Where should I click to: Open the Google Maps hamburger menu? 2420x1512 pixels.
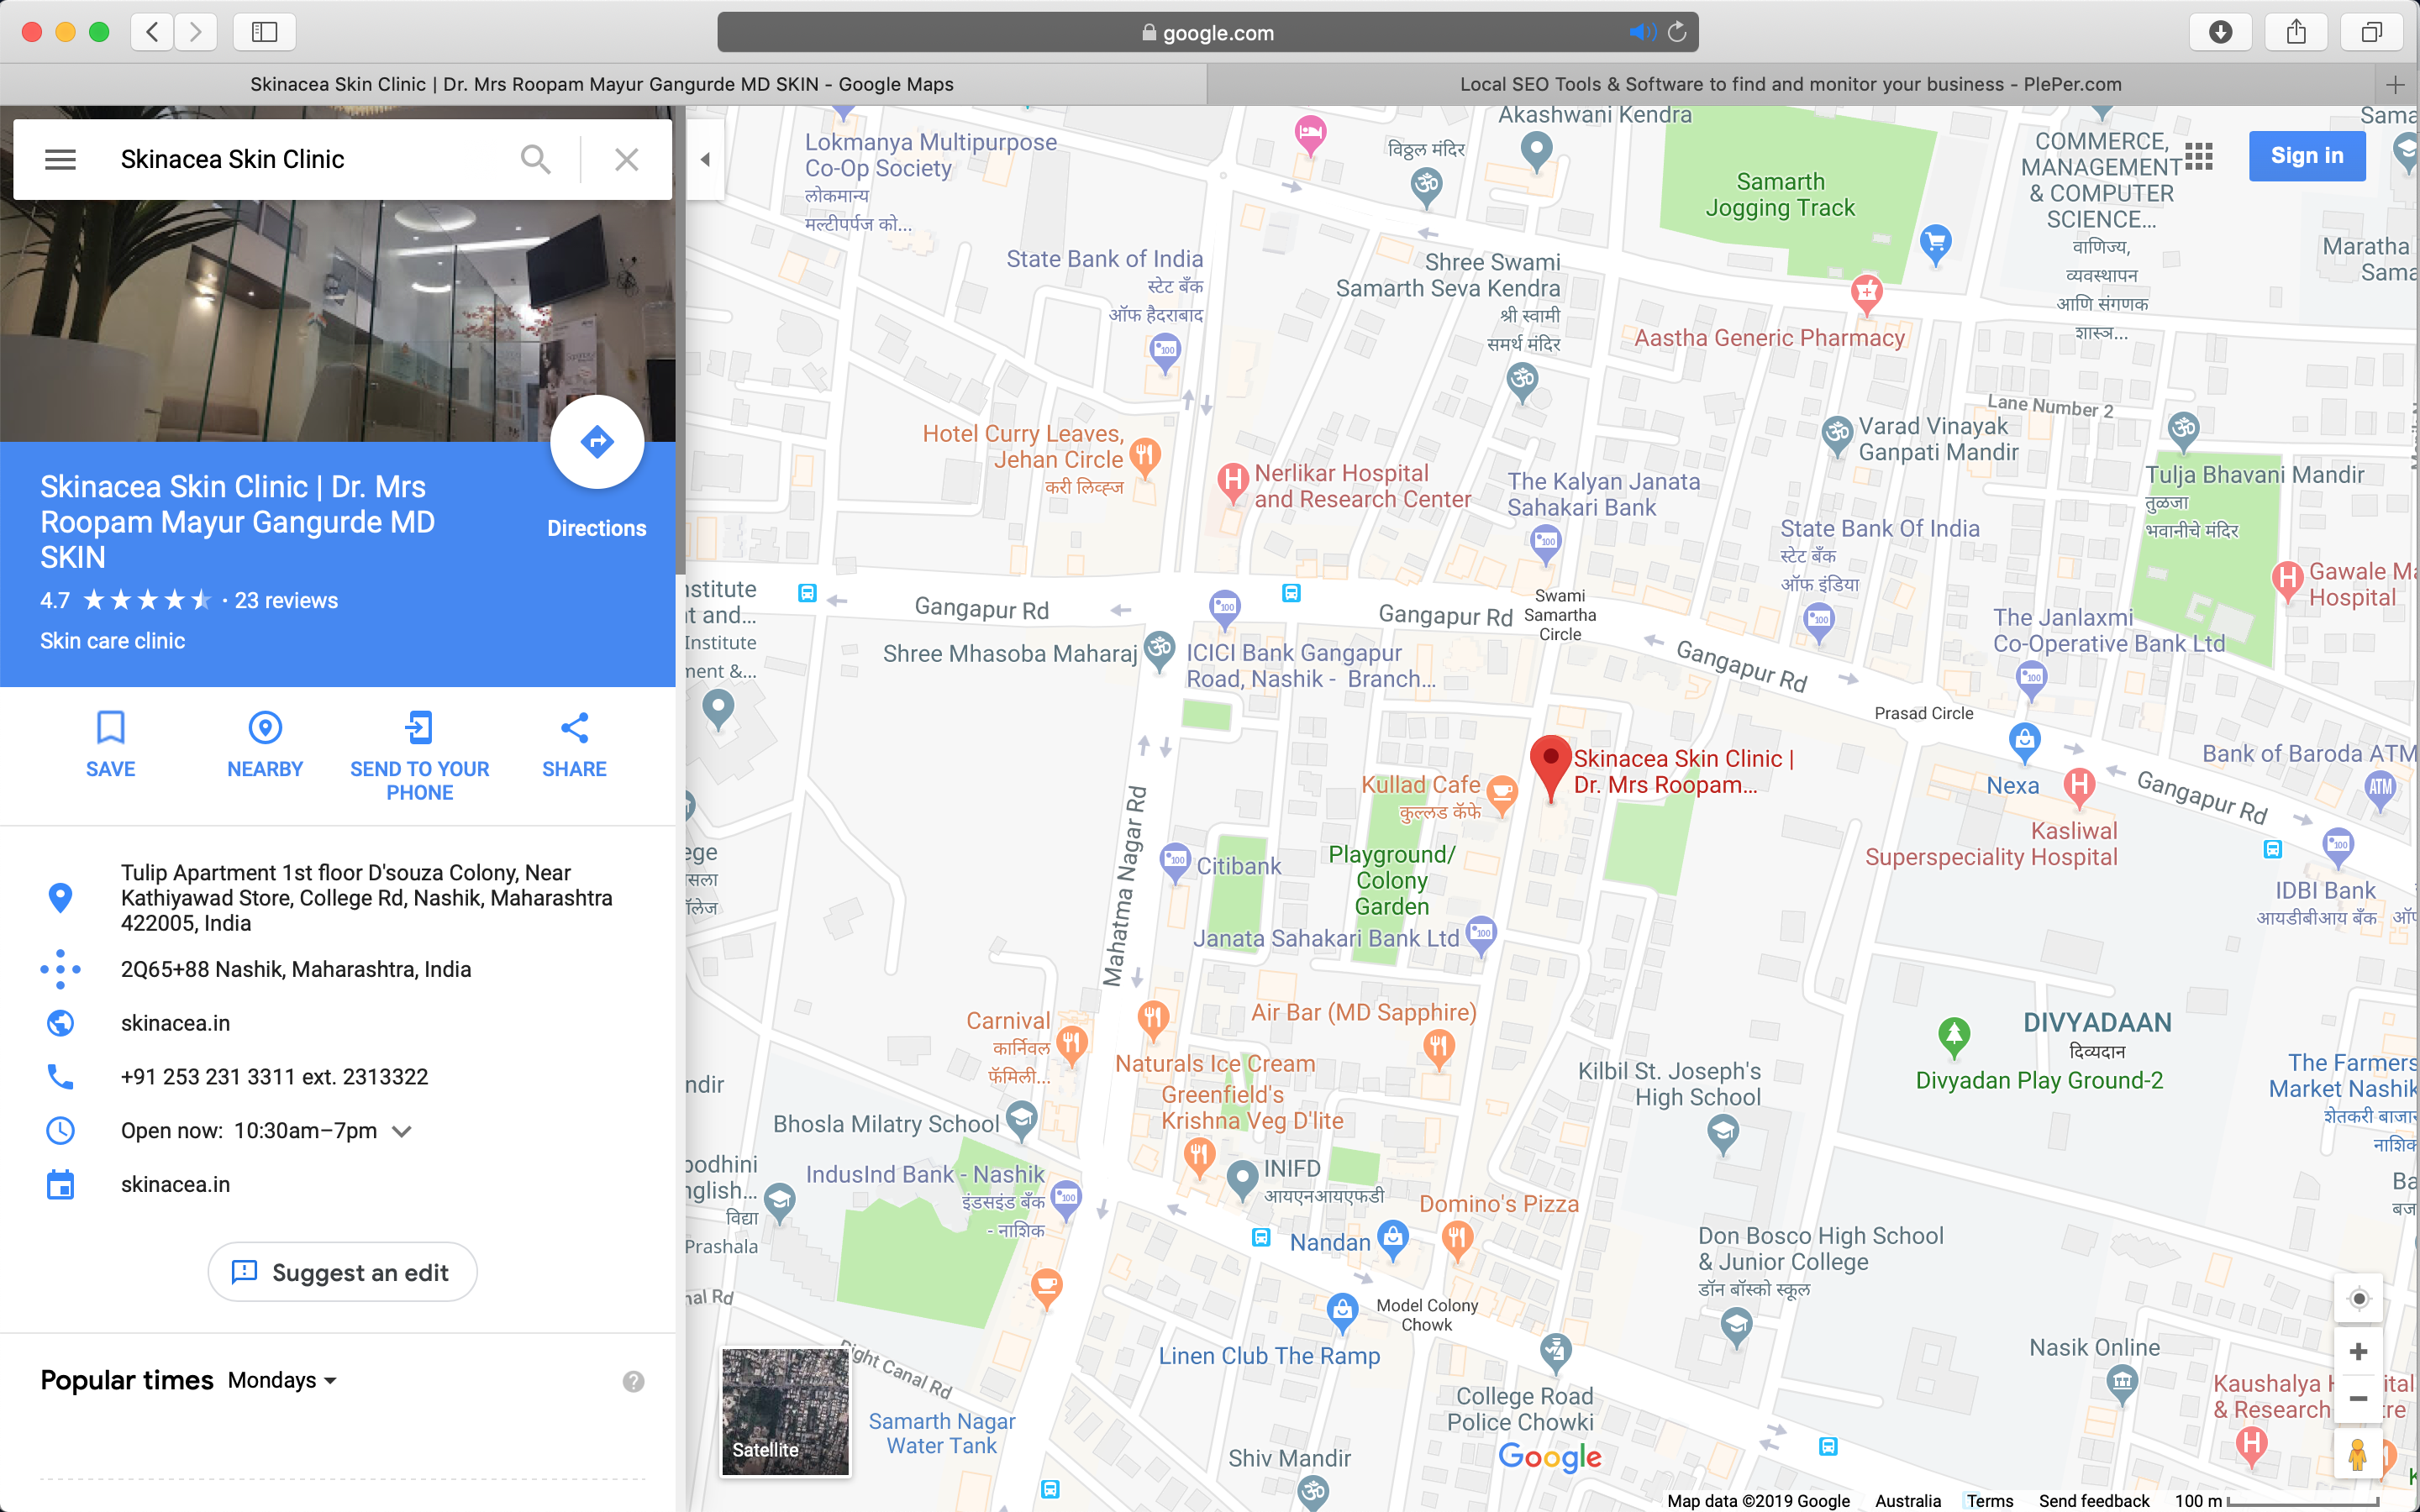[x=60, y=159]
